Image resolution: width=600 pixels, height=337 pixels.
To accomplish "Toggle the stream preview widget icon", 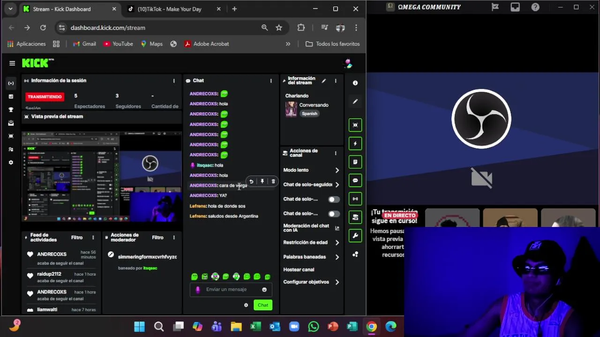I will point(355,125).
